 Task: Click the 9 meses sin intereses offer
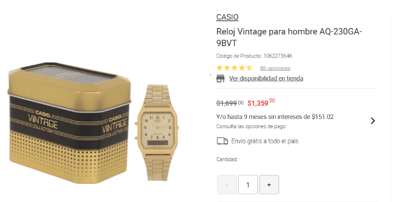pyautogui.click(x=275, y=117)
